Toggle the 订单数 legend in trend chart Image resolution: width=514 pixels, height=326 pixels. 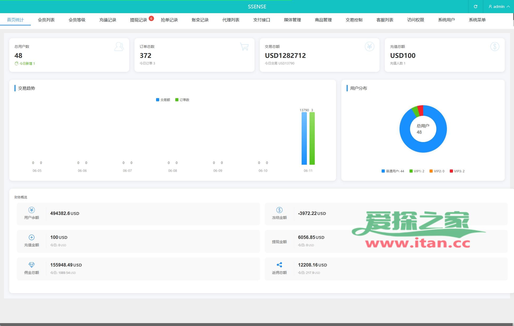(x=182, y=100)
